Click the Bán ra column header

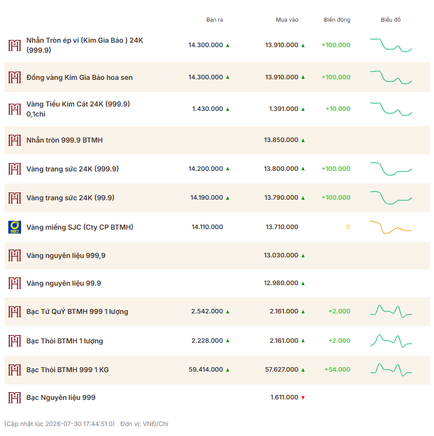click(x=215, y=20)
